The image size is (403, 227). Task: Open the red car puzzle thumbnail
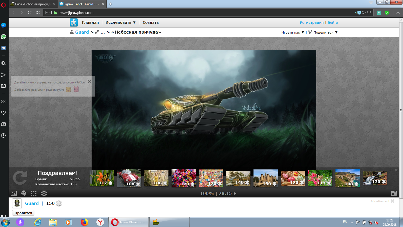[x=129, y=178]
